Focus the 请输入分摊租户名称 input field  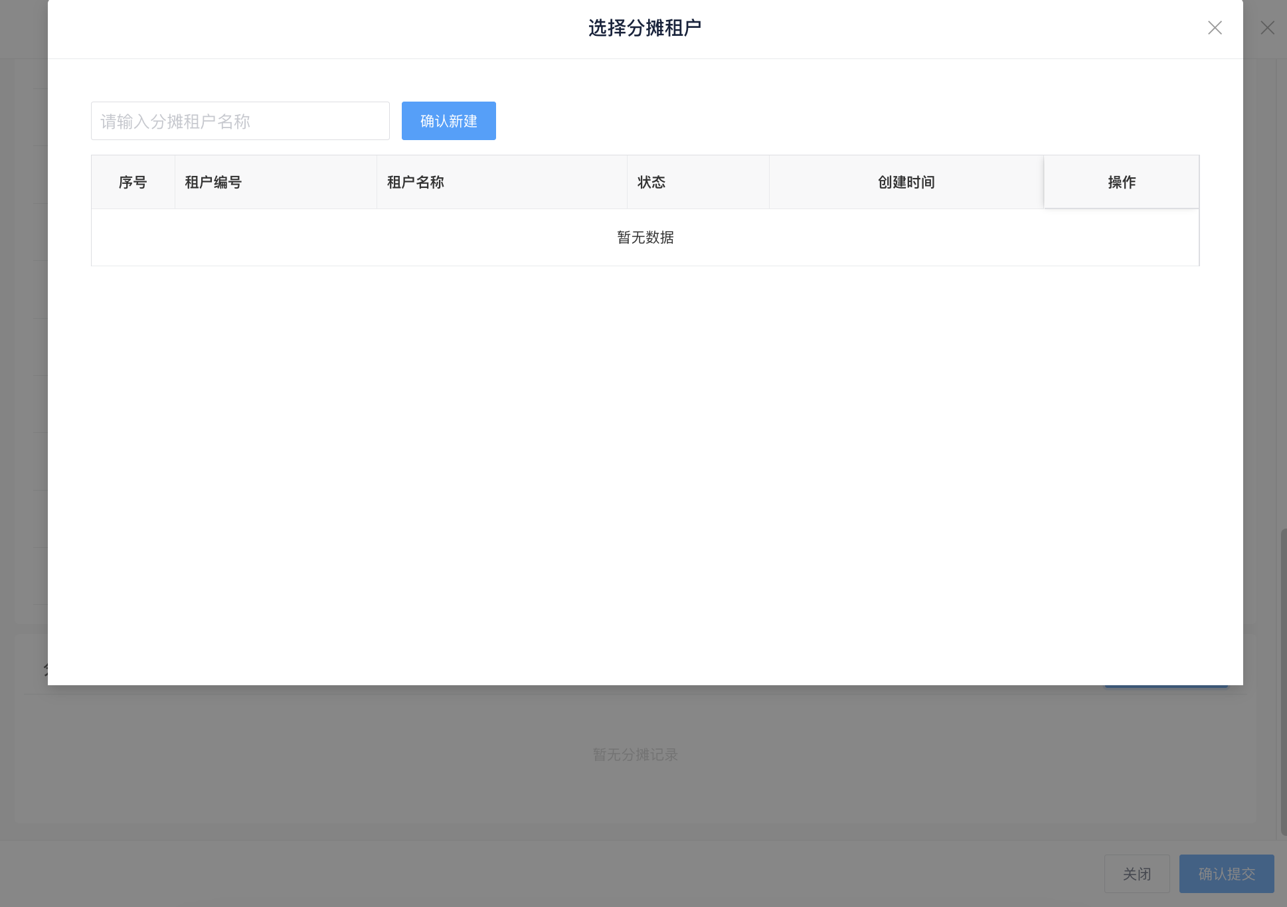pos(240,121)
